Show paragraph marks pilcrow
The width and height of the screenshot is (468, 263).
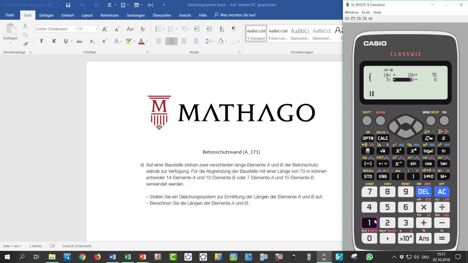[234, 29]
